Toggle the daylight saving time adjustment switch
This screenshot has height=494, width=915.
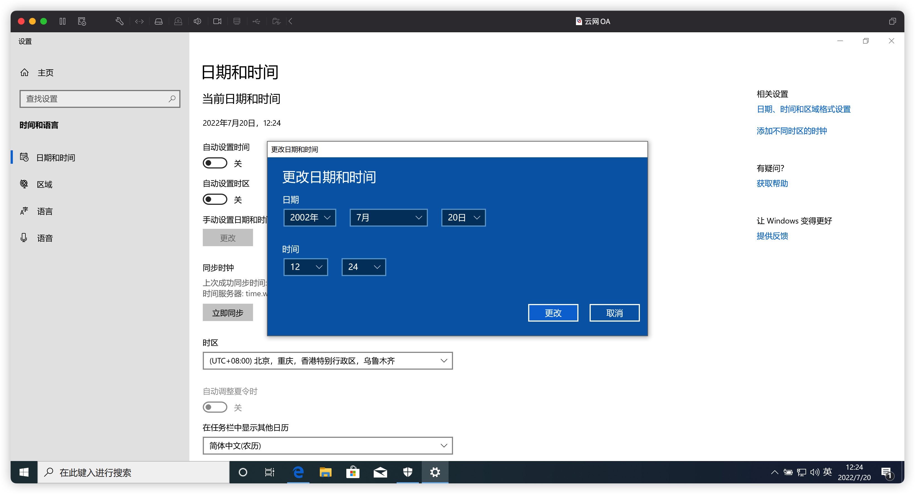click(215, 407)
